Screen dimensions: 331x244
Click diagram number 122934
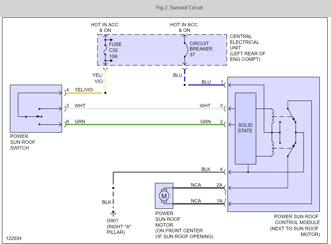pyautogui.click(x=14, y=238)
